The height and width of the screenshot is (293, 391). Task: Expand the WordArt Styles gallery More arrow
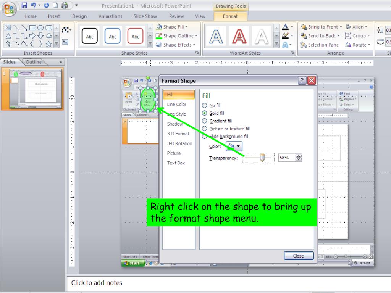(x=276, y=44)
